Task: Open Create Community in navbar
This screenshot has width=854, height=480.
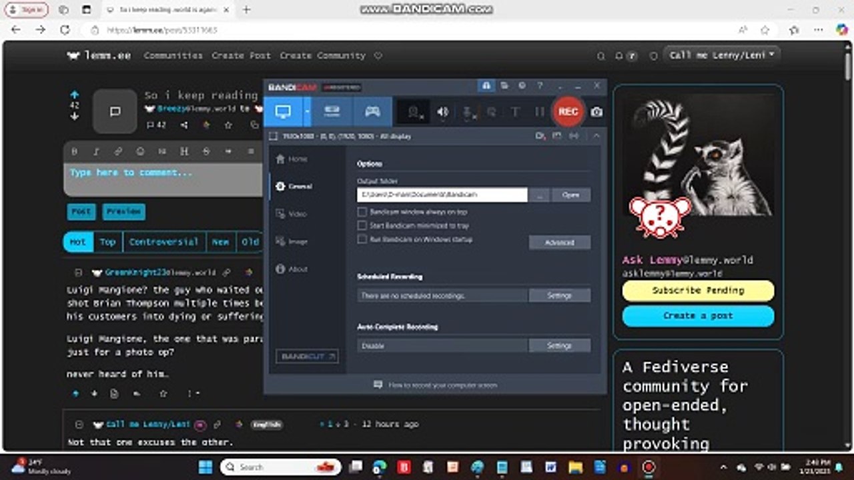Action: (323, 56)
